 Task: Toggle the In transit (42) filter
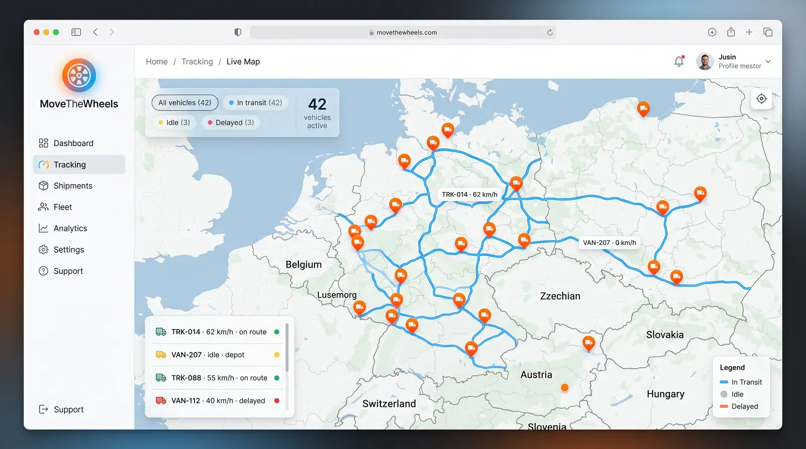point(255,103)
